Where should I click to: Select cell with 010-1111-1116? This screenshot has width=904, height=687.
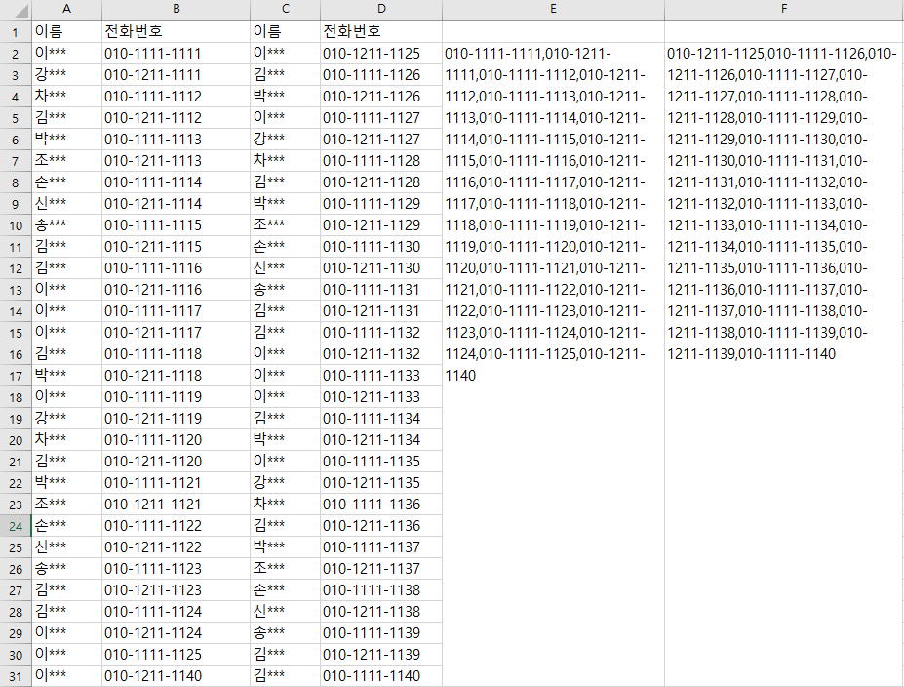(176, 267)
